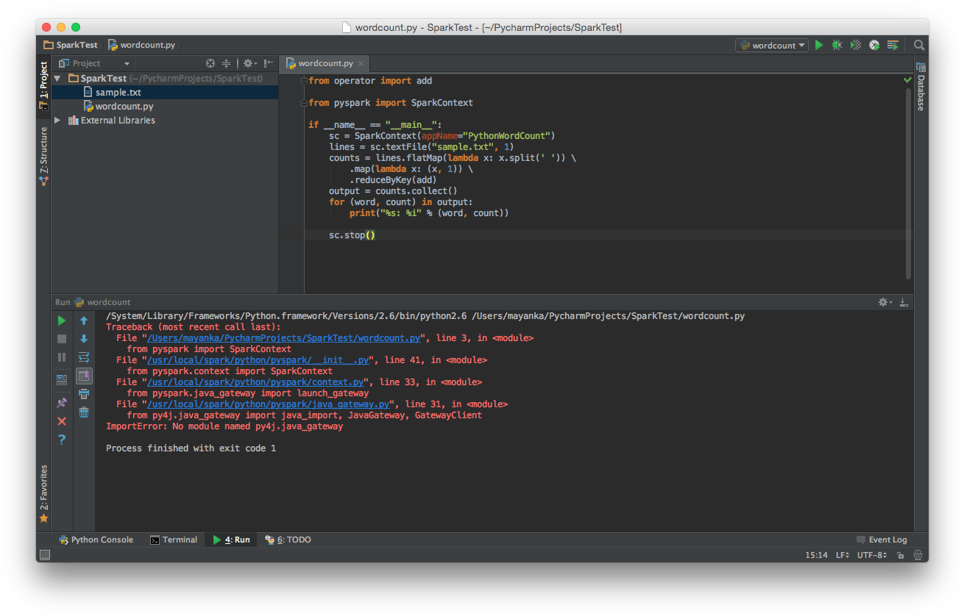Change file encoding UTF-8 in status bar
The image size is (964, 616).
[x=872, y=555]
